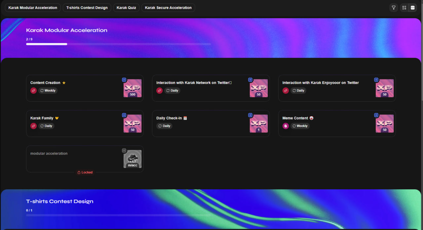This screenshot has height=230, width=423.
Task: Click link icon on Karak Enjoyooor card
Action: pos(286,90)
